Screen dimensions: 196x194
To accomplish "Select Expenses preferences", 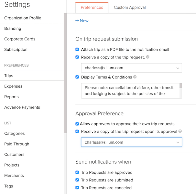I will [13, 86].
